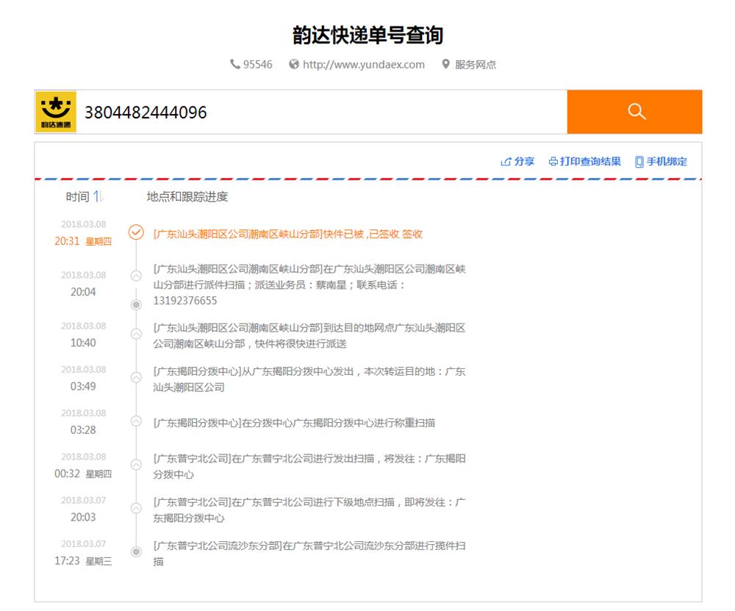Click the 称重扫描 tracking entry text
735x611 pixels.
294,423
